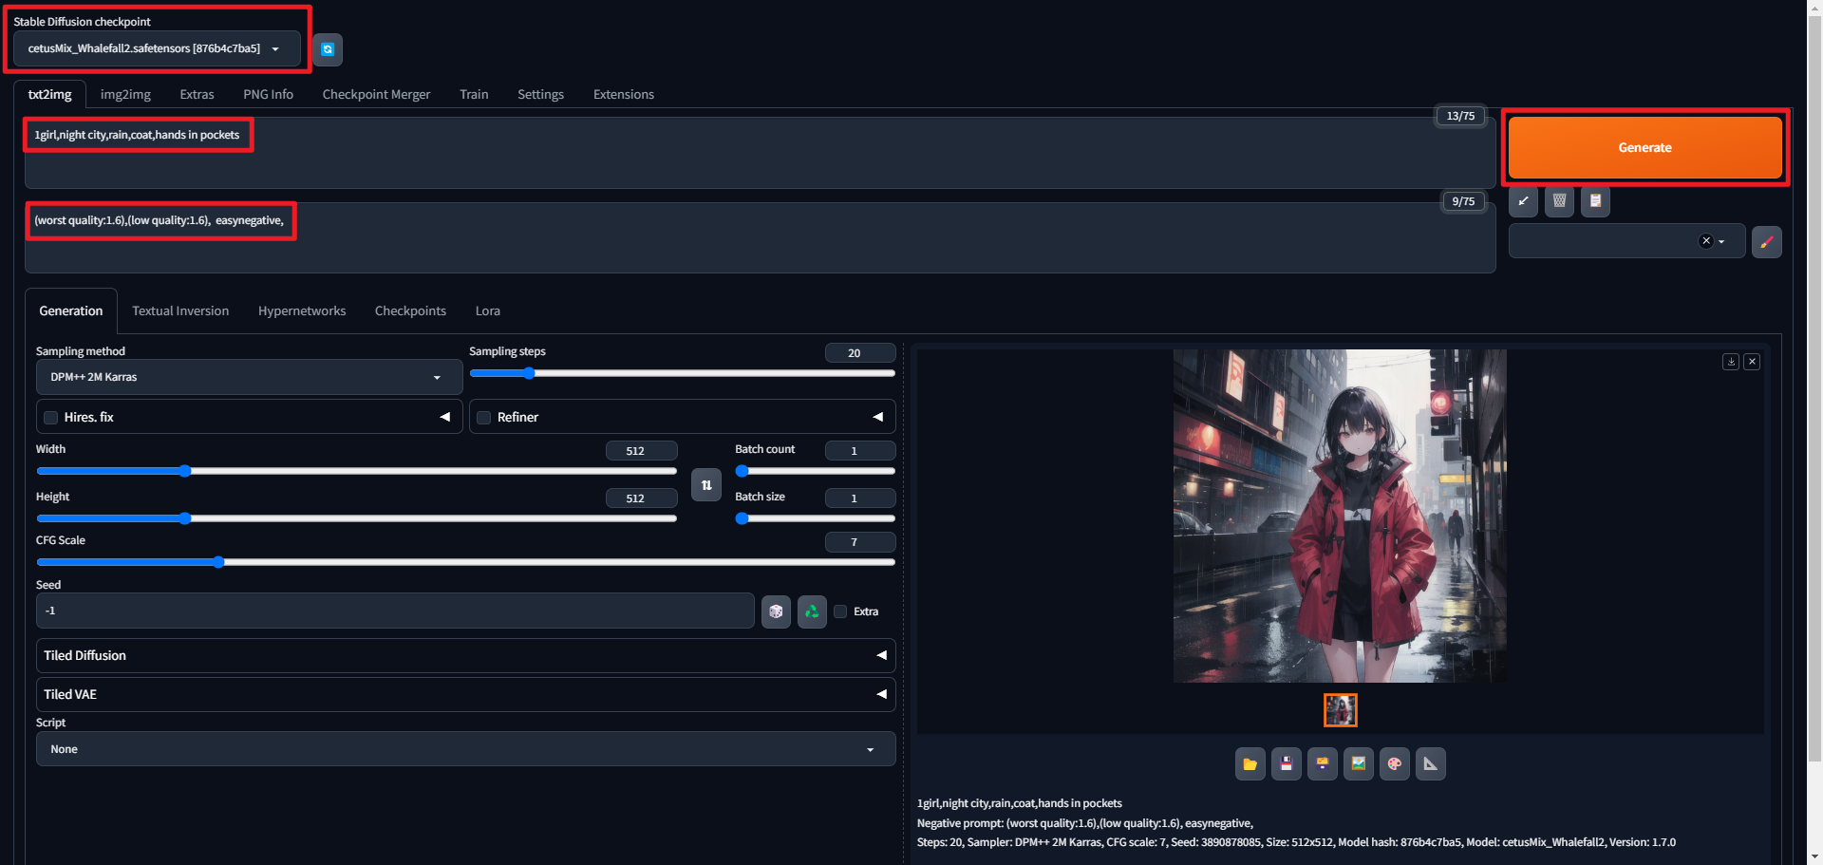Image resolution: width=1823 pixels, height=865 pixels.
Task: Randomize the seed with the dice icon
Action: click(776, 611)
